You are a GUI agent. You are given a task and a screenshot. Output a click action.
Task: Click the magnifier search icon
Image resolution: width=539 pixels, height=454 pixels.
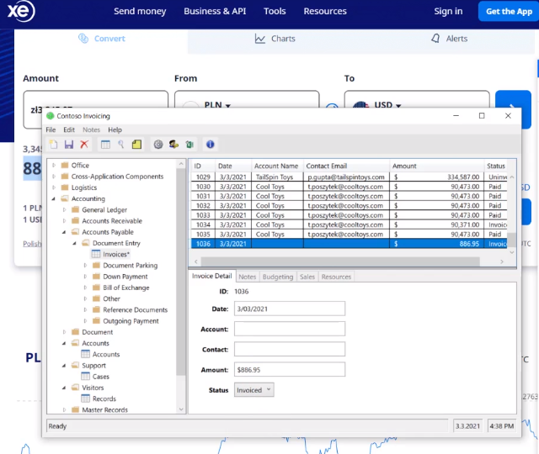coord(121,145)
